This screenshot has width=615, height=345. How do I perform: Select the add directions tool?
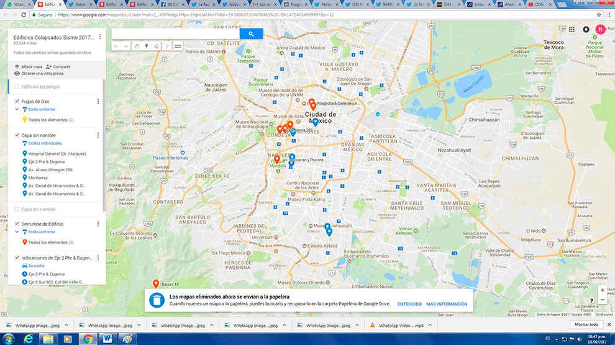tap(166, 46)
